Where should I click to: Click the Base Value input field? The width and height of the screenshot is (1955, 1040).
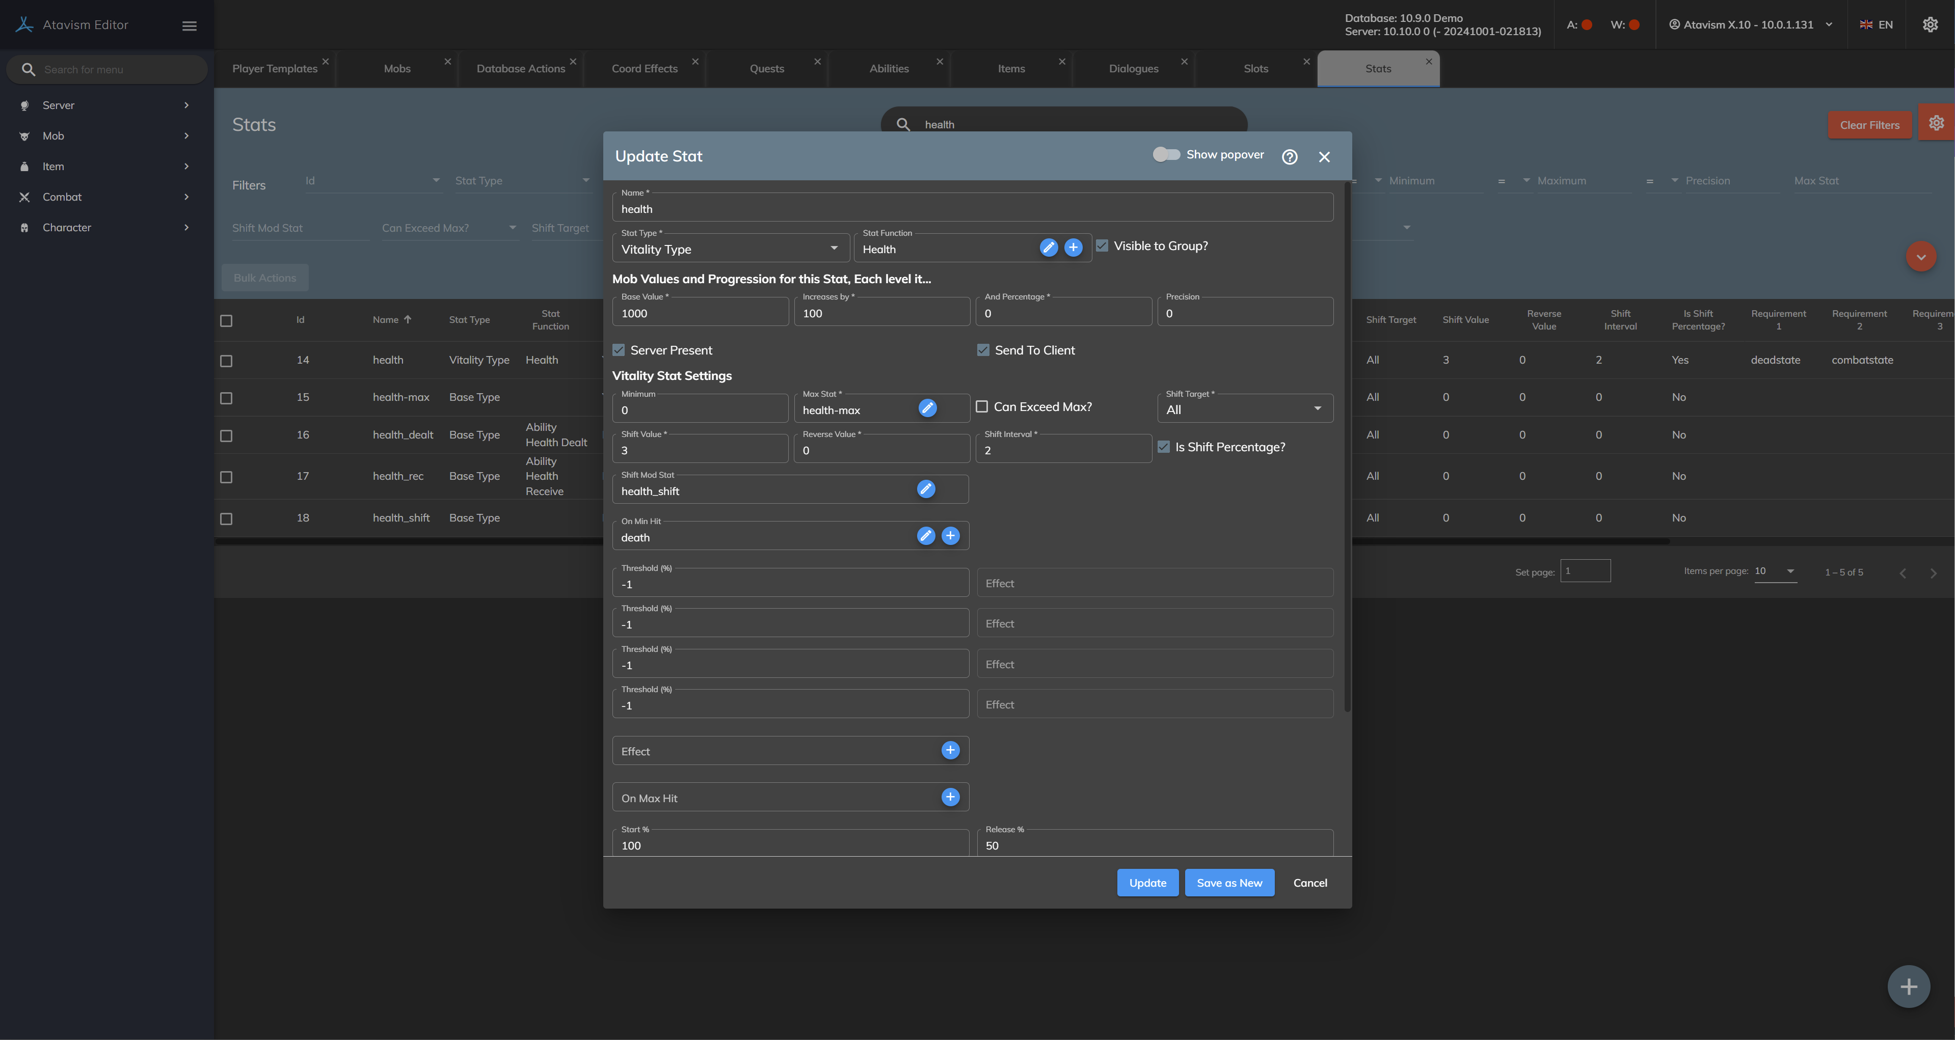(700, 314)
